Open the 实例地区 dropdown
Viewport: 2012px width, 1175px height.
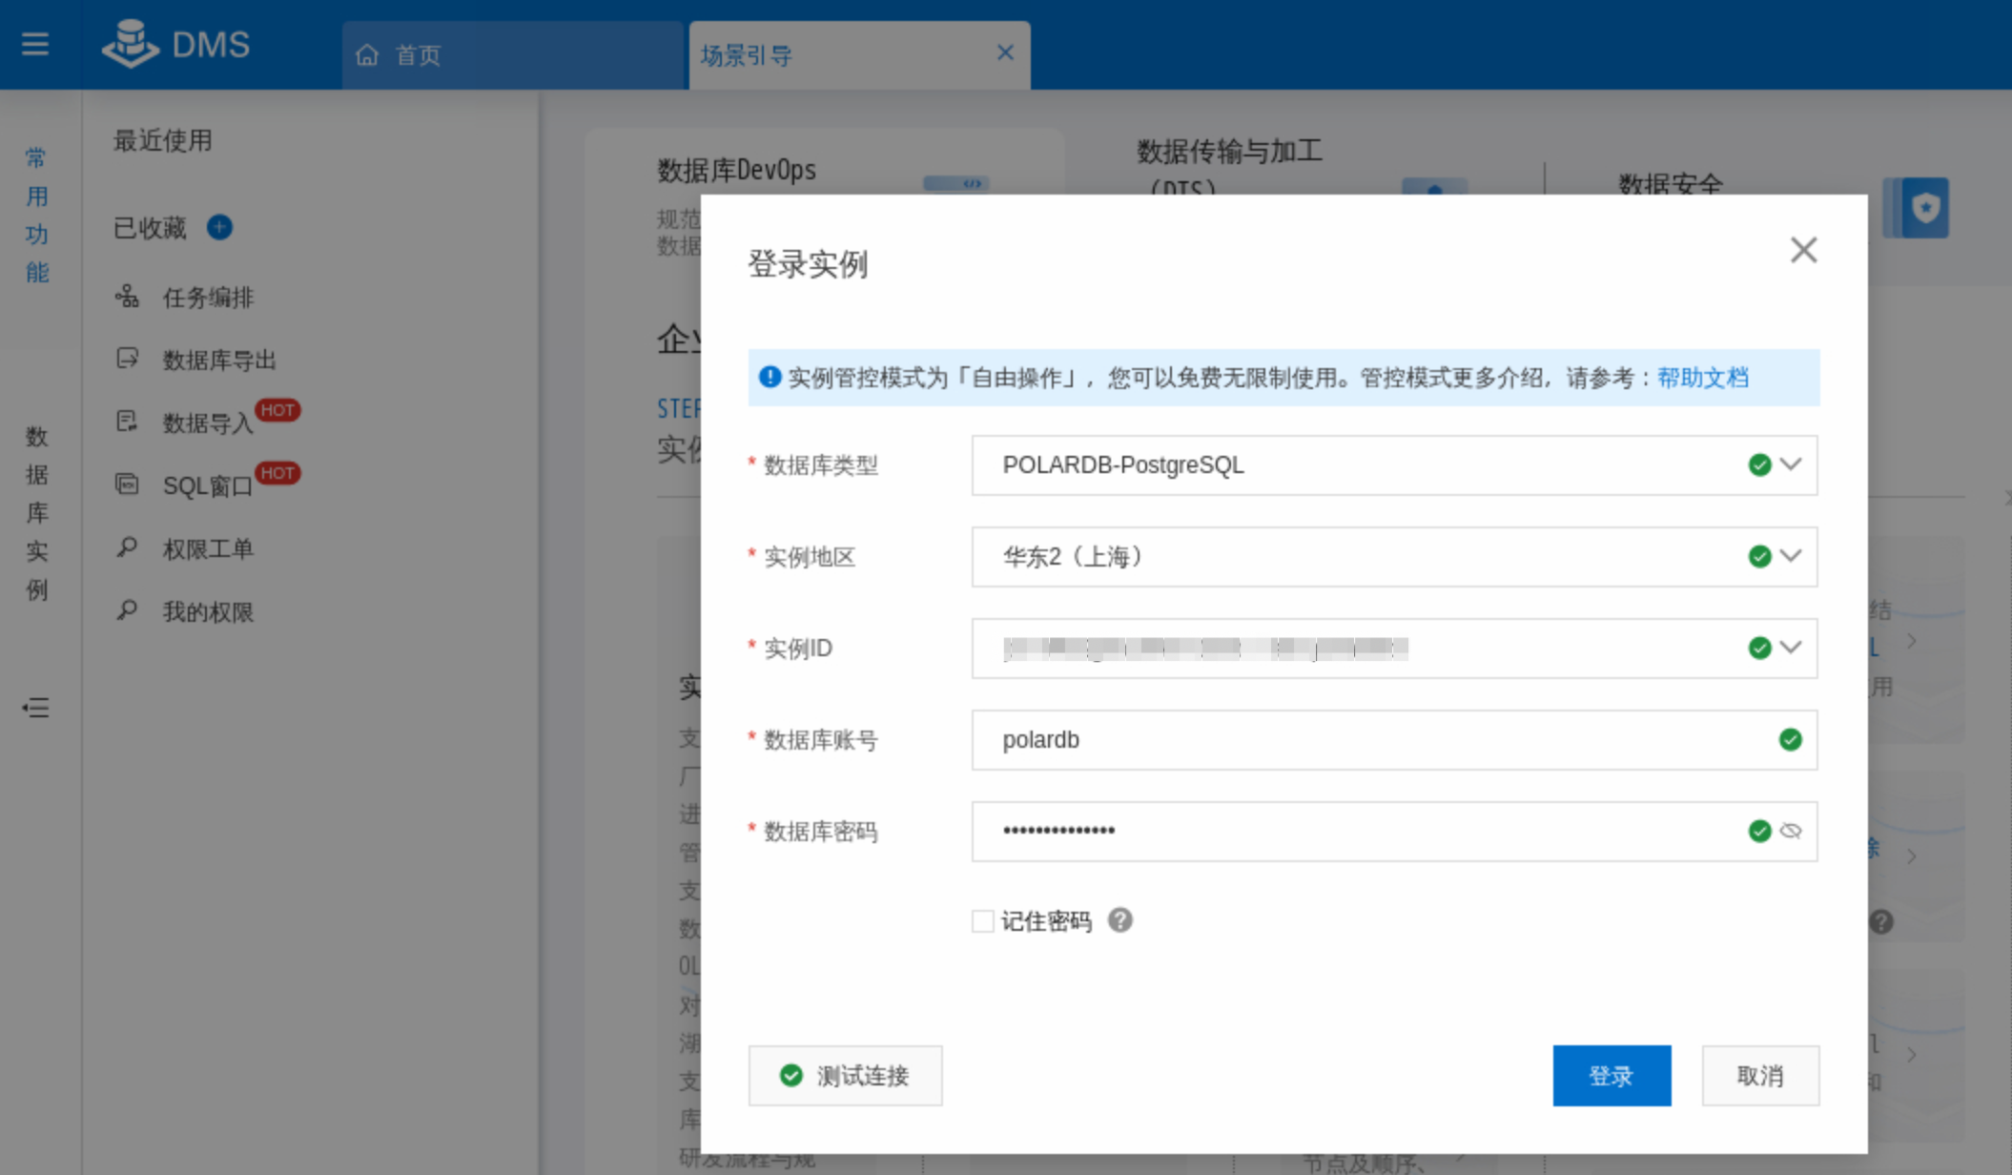1394,557
